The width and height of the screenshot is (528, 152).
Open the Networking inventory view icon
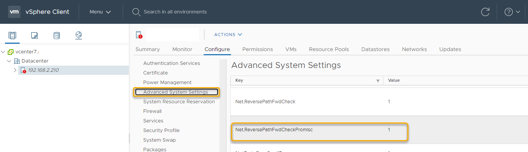[79, 36]
